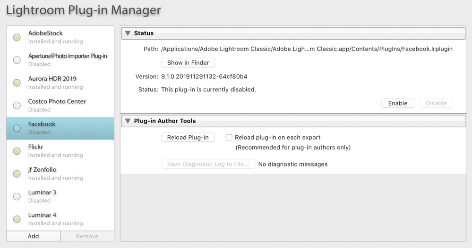Viewport: 472px width, 248px height.
Task: Click the plug-in path text
Action: tap(307, 49)
